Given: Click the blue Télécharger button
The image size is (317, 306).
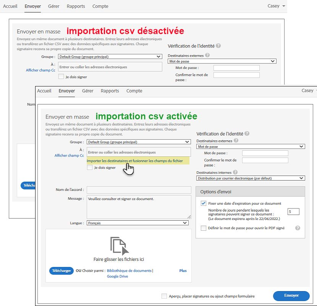Looking at the screenshot, I should [x=60, y=270].
